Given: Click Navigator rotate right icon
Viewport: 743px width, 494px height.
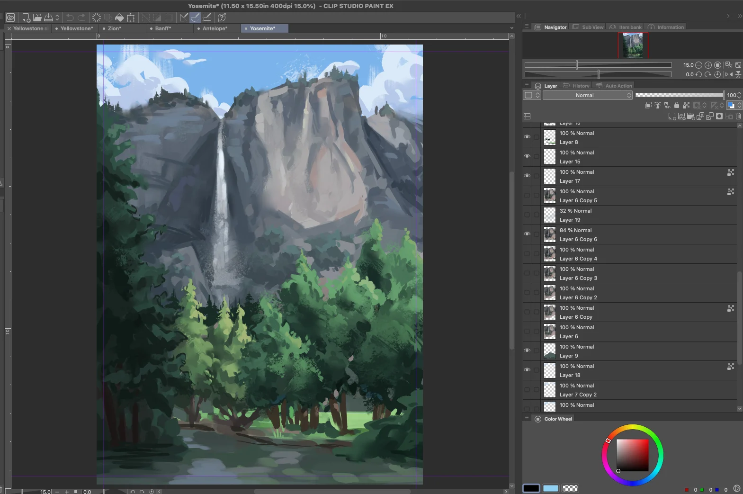Looking at the screenshot, I should click(708, 74).
